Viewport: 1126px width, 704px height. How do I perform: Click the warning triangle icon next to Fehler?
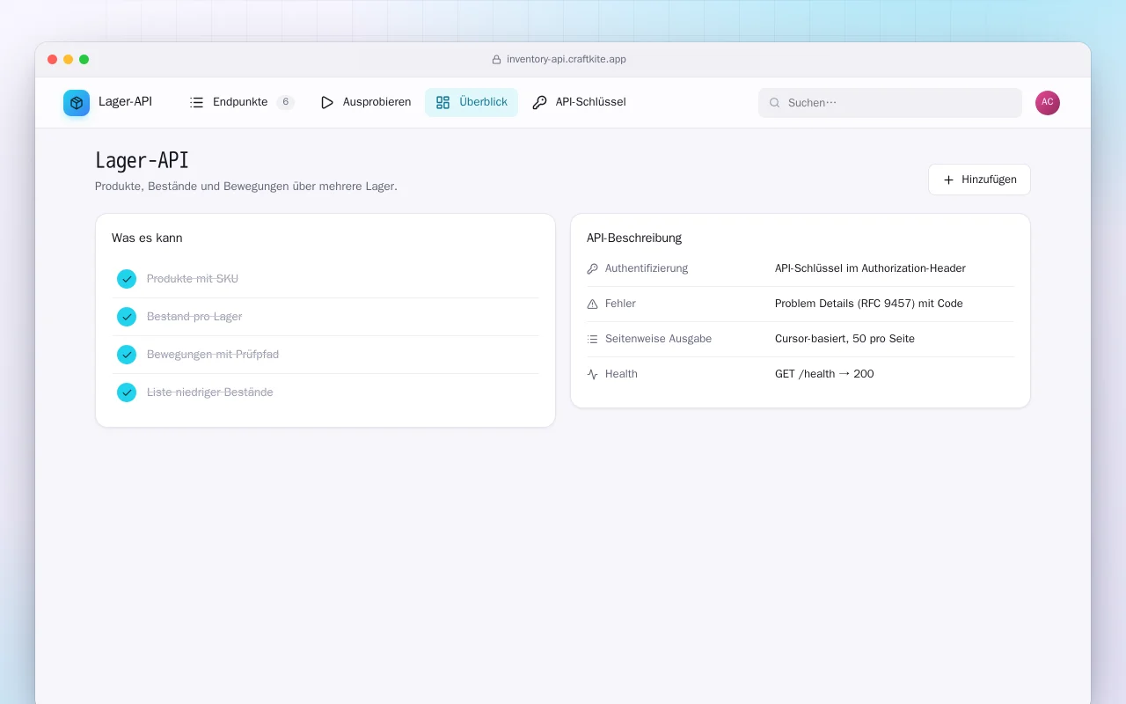(x=593, y=304)
